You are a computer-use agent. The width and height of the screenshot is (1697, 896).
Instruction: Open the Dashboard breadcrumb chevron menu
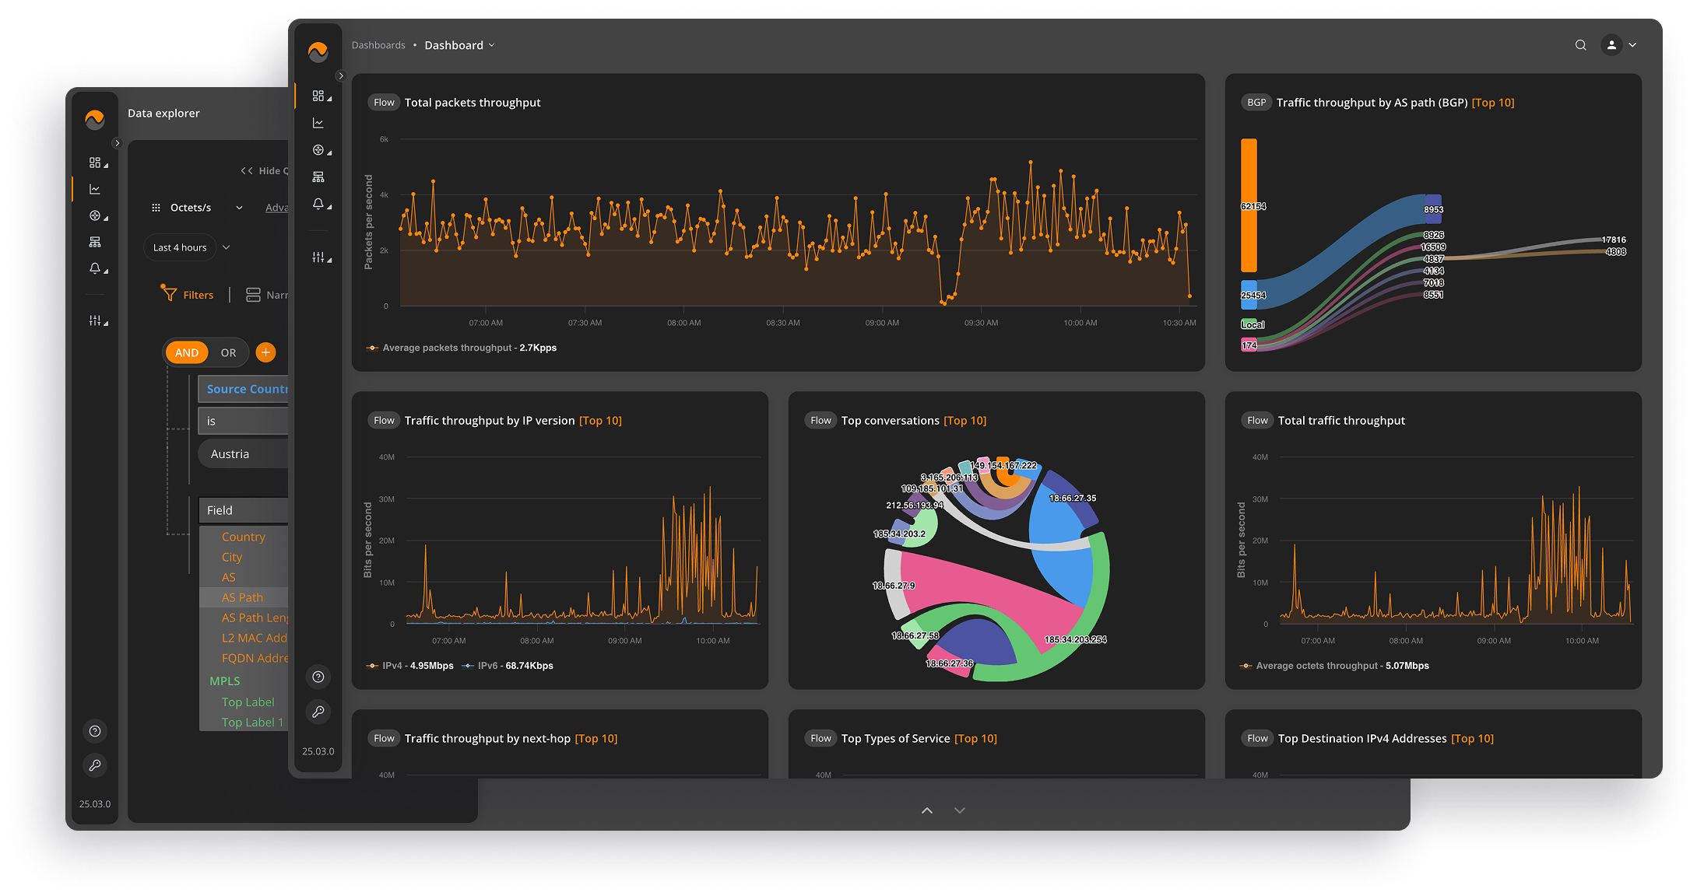[490, 45]
